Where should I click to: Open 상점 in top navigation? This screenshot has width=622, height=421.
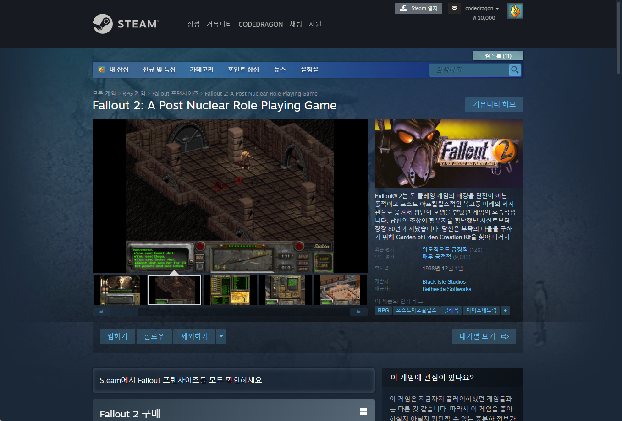(193, 24)
